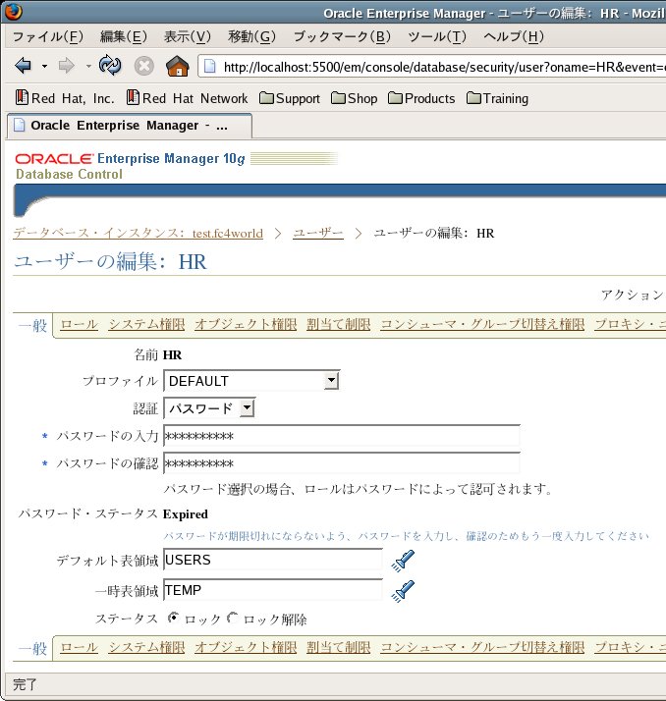Click the 一時表領域 TEMP field

click(x=273, y=590)
